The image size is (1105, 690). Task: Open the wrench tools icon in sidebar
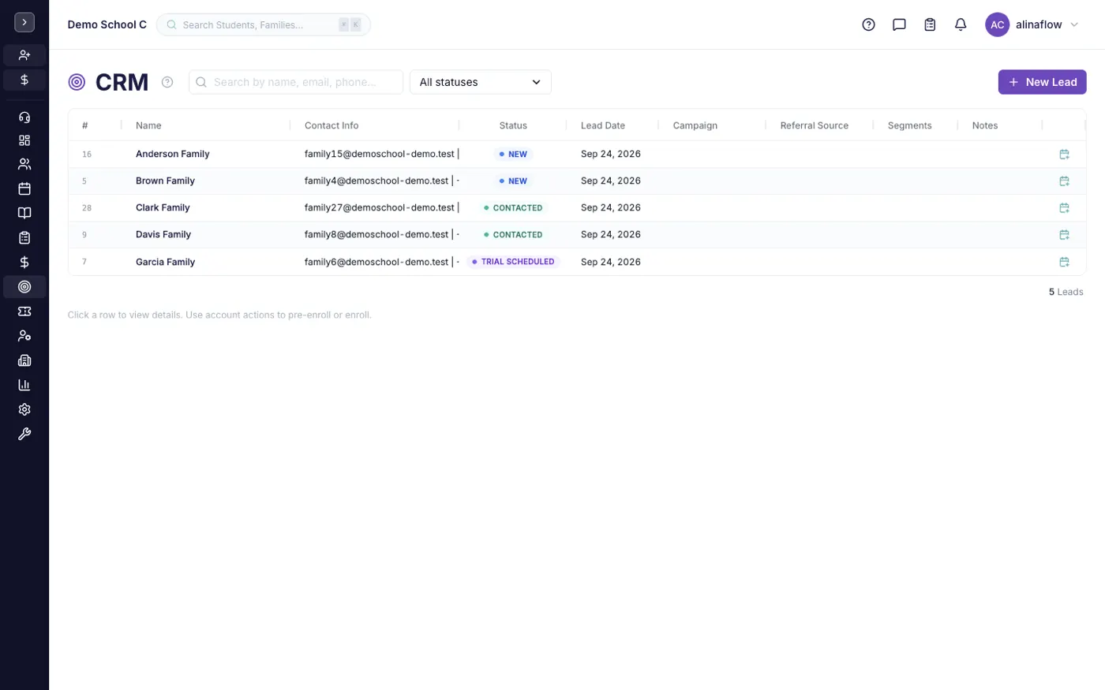(x=24, y=434)
